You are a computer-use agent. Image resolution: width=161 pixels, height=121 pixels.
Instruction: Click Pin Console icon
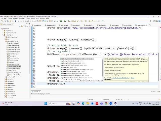(x=152, y=92)
